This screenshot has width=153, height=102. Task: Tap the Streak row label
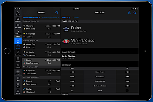point(100,90)
